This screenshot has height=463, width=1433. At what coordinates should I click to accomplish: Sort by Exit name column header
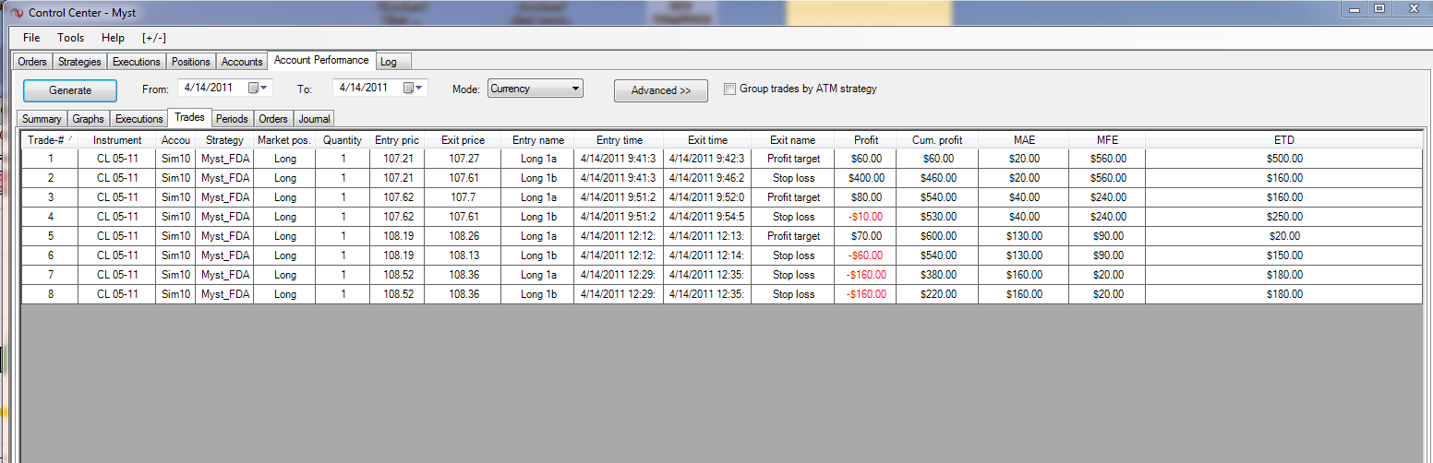click(793, 140)
